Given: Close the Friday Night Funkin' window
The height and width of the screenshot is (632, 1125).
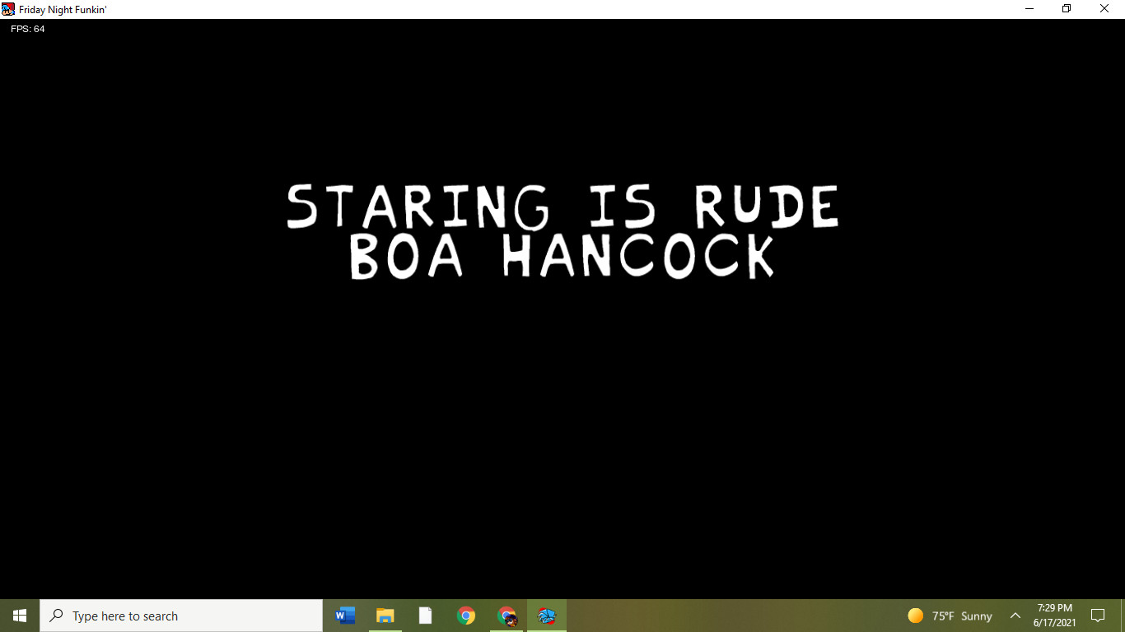Looking at the screenshot, I should click(1104, 9).
